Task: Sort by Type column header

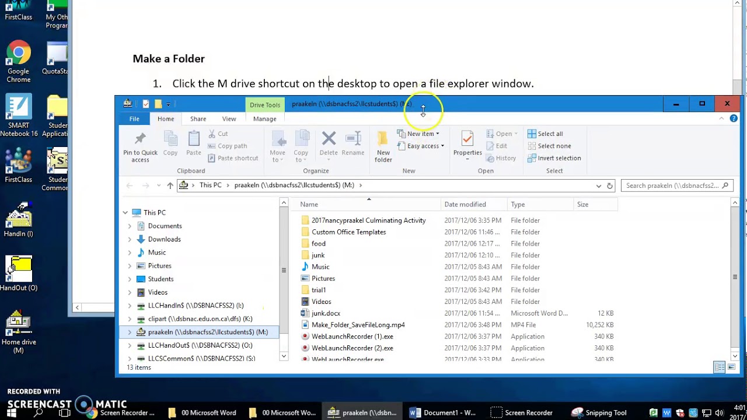Action: [x=540, y=204]
